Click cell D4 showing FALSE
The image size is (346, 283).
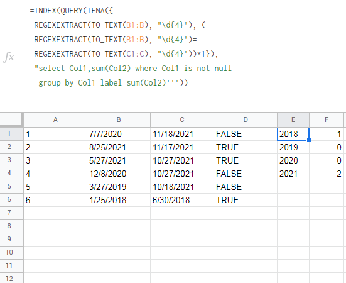coord(246,174)
